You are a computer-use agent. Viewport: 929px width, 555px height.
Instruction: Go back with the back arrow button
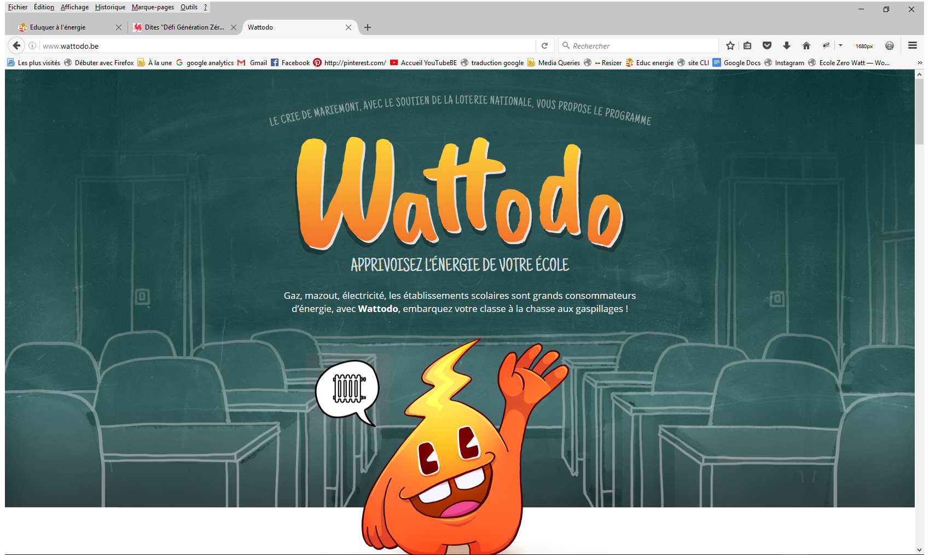(x=16, y=45)
